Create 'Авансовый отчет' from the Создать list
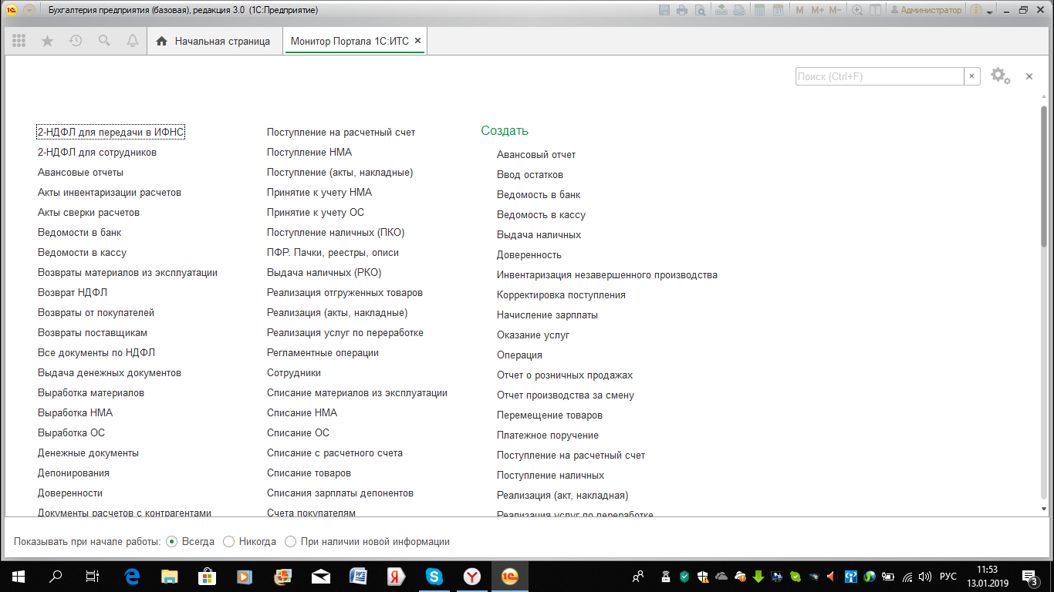The image size is (1054, 592). pyautogui.click(x=535, y=155)
